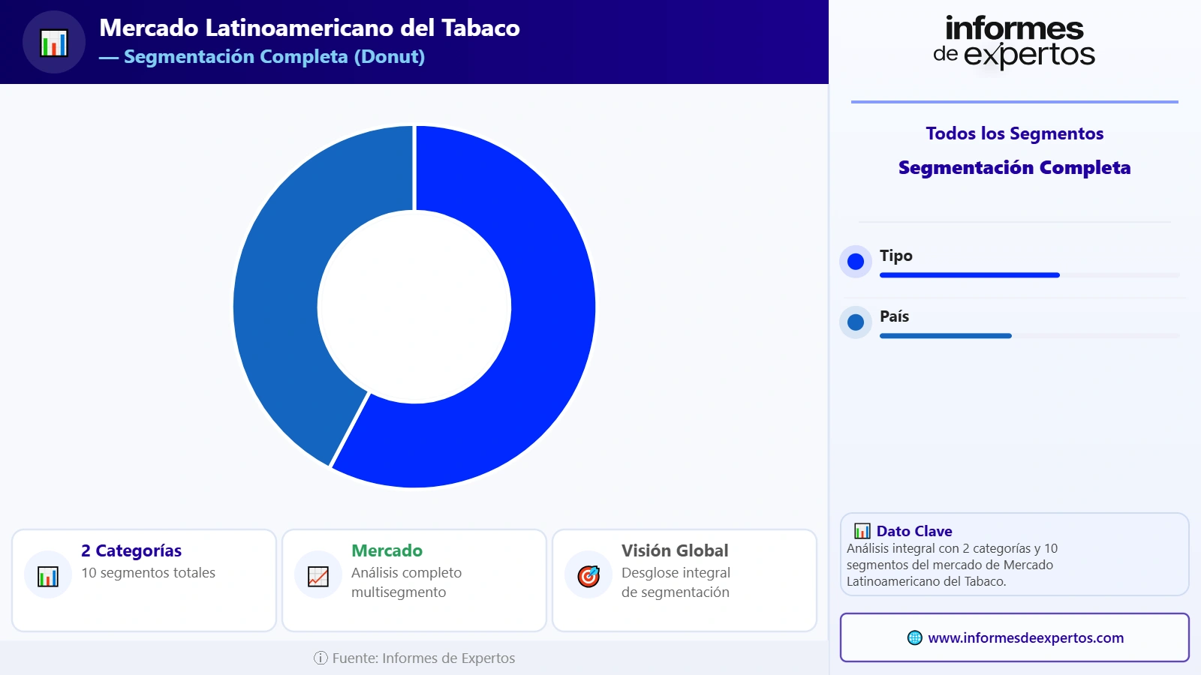Click the info icon next to Fuente

[x=321, y=658]
